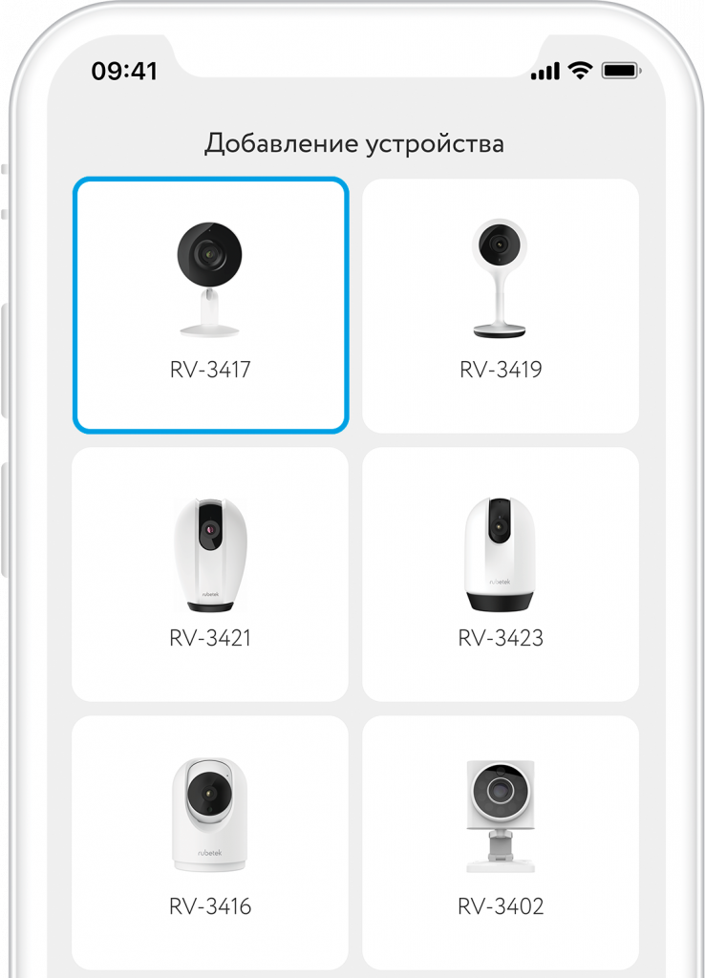
Task: Tap the Wi-Fi status icon
Action: 580,71
